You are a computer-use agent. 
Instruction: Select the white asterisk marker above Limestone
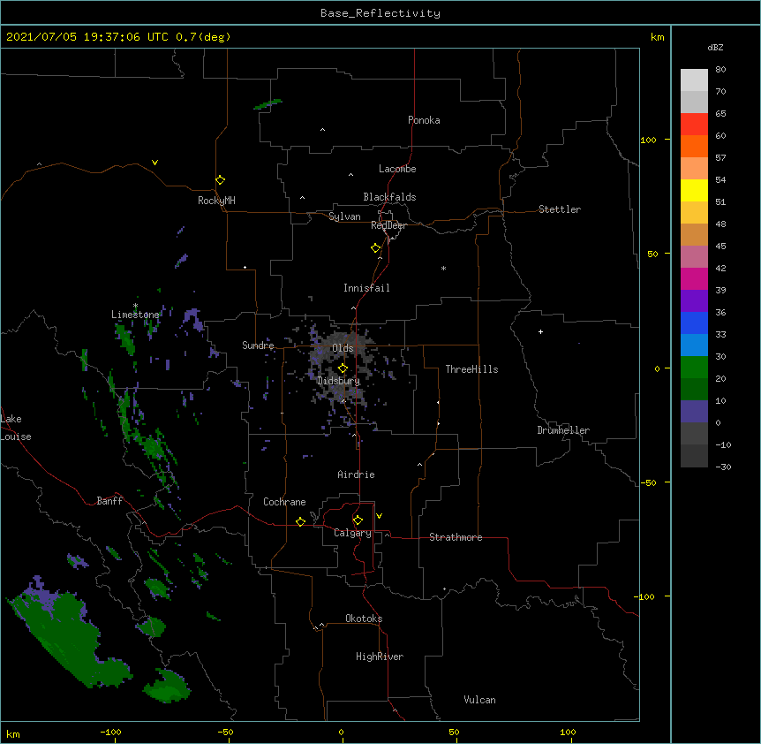point(135,306)
